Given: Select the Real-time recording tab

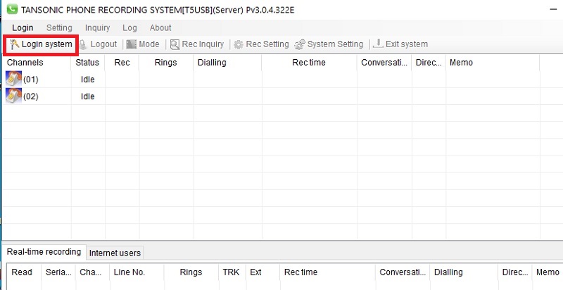Looking at the screenshot, I should pos(44,252).
